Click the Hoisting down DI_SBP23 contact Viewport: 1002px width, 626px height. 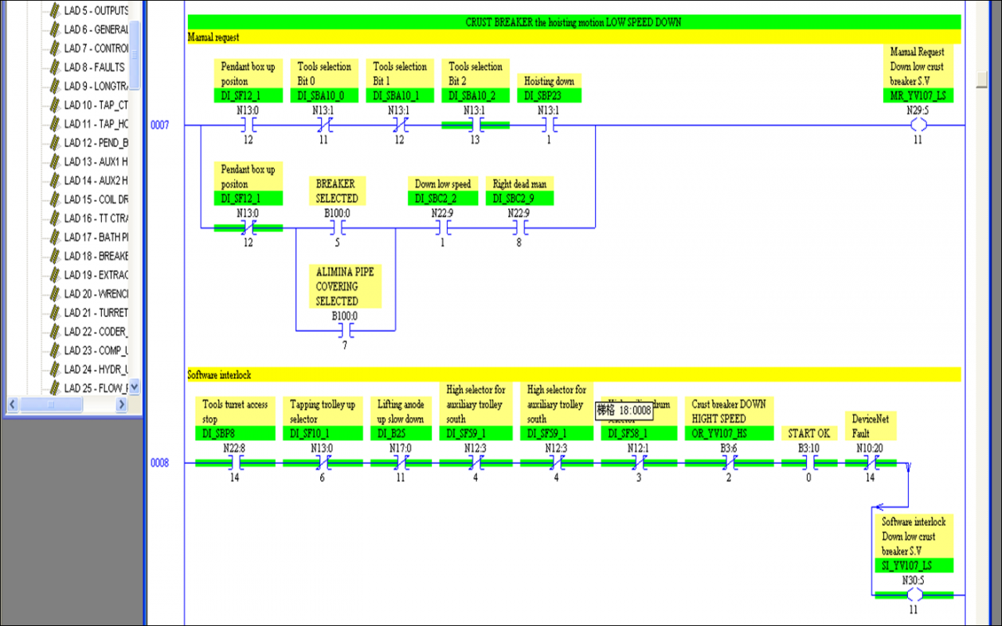pyautogui.click(x=548, y=125)
